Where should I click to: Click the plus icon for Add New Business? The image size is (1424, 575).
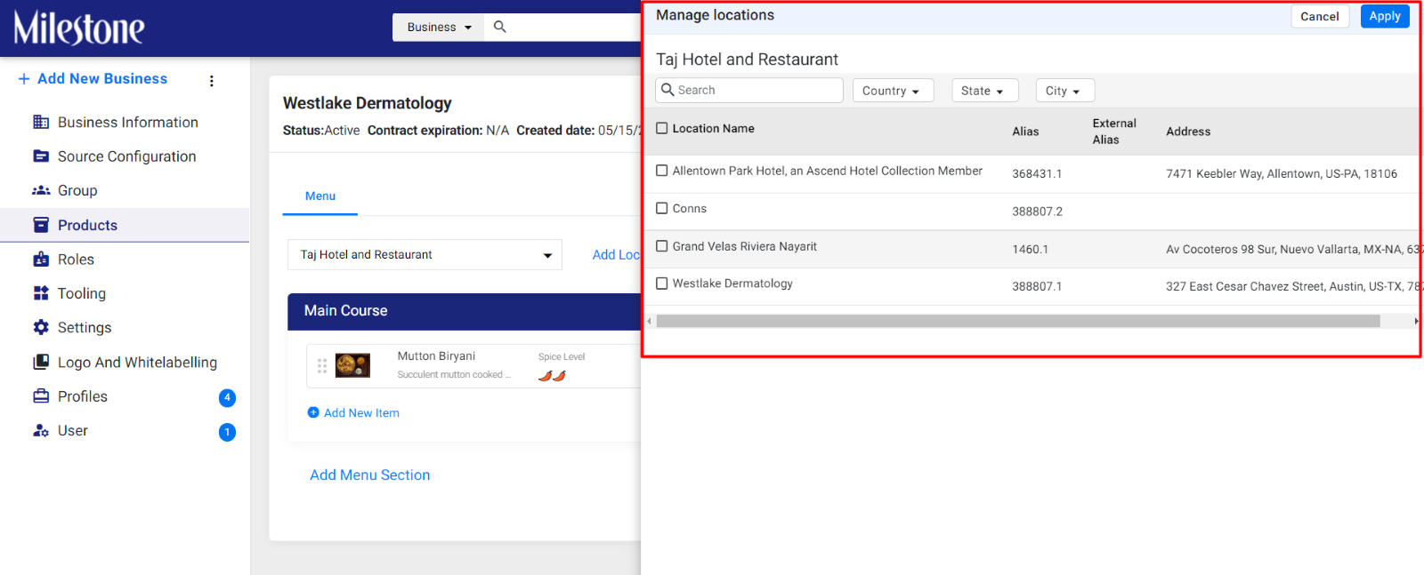24,79
